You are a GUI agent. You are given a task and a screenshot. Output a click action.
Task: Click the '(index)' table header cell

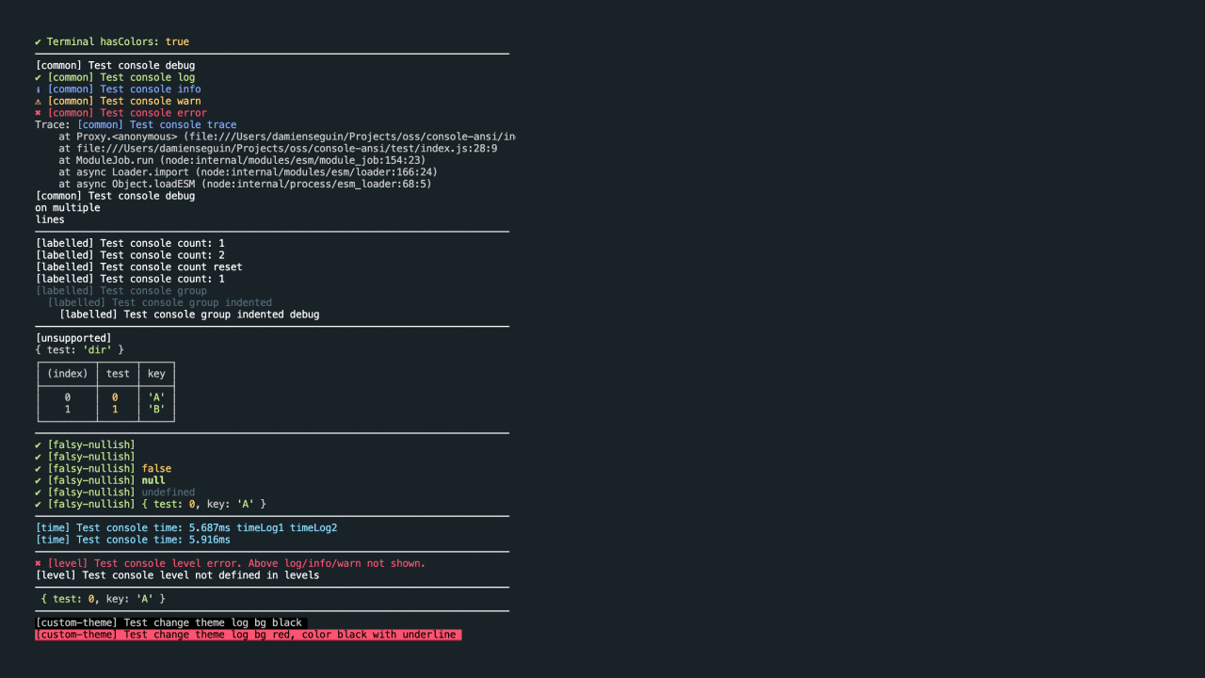(x=68, y=374)
